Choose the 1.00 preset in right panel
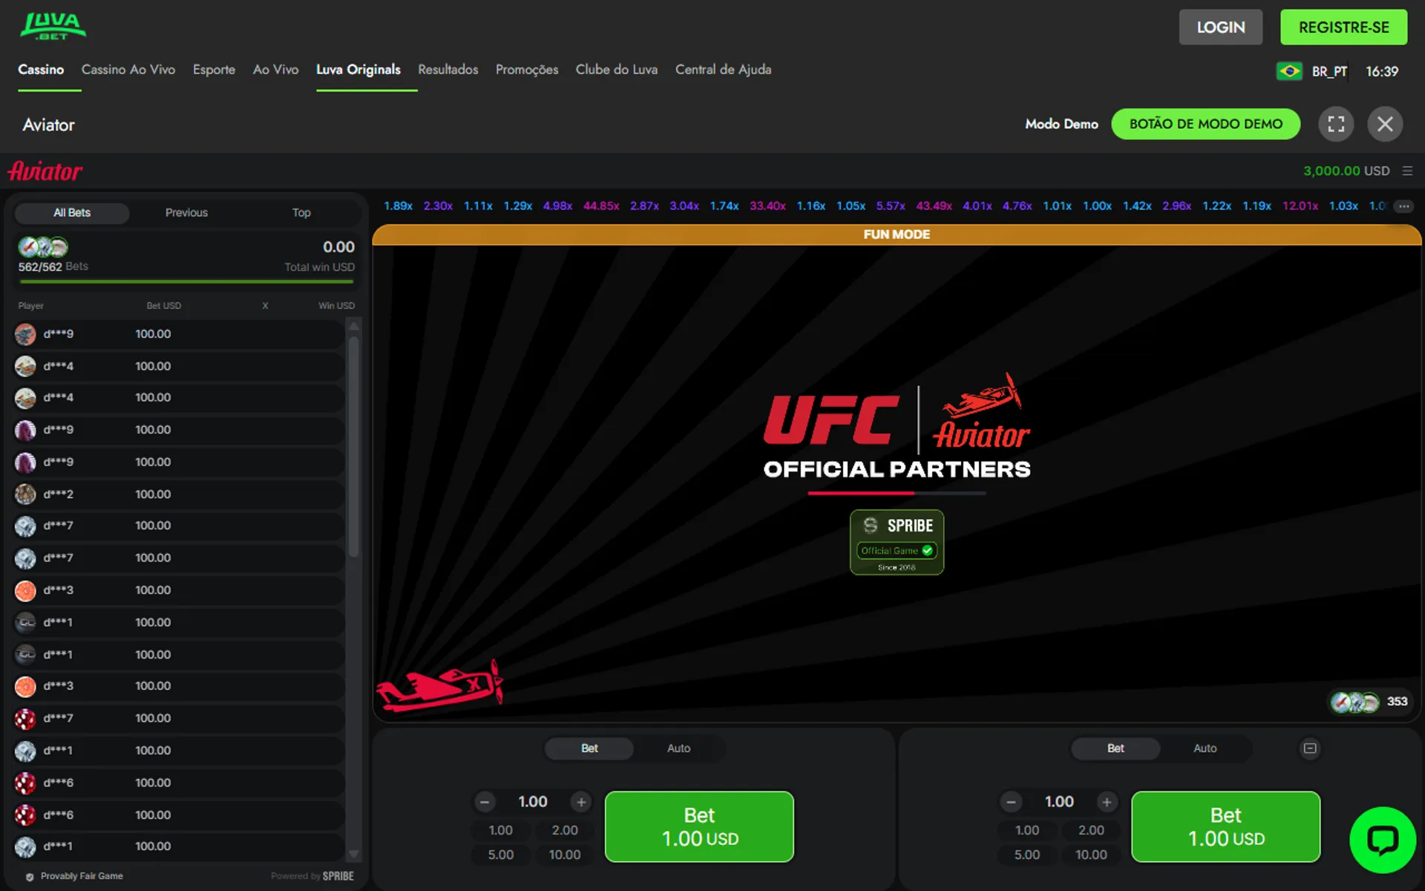 point(1027,830)
